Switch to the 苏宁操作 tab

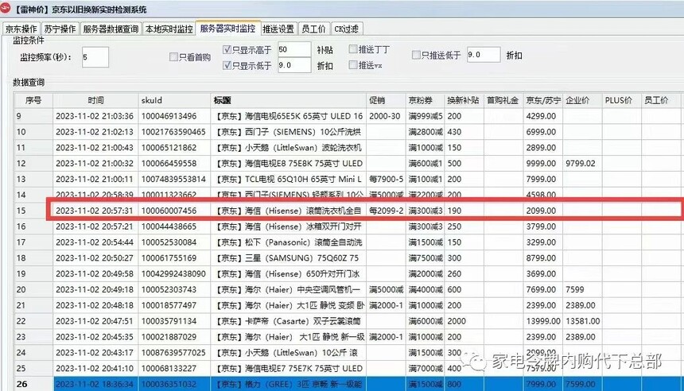click(x=60, y=29)
